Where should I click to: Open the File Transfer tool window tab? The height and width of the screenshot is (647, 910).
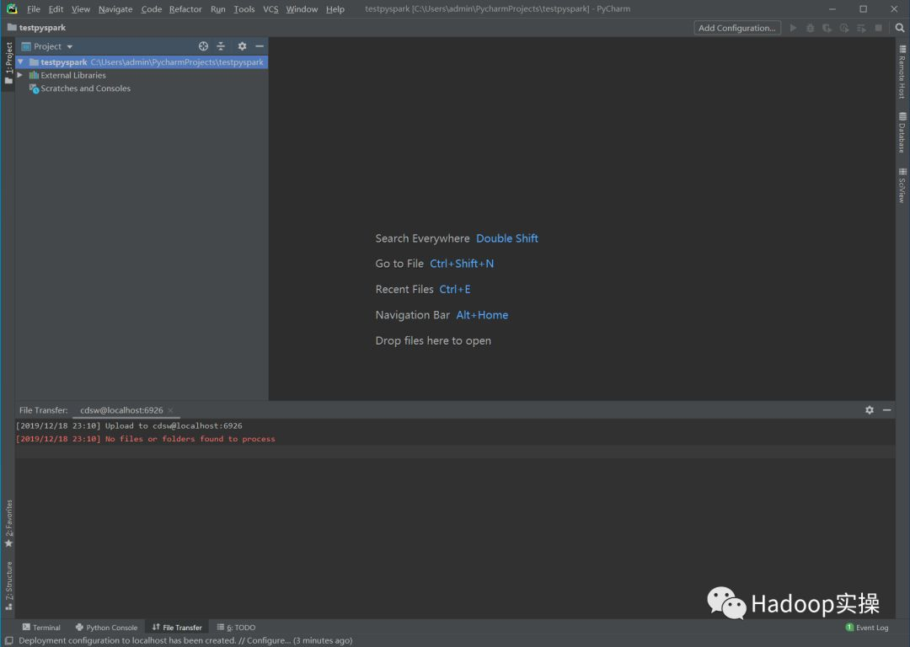(177, 628)
